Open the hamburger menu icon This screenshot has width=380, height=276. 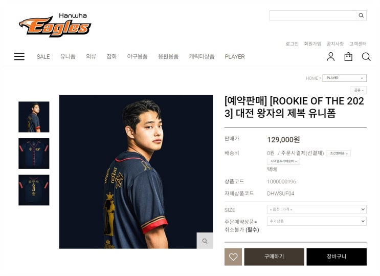point(19,56)
